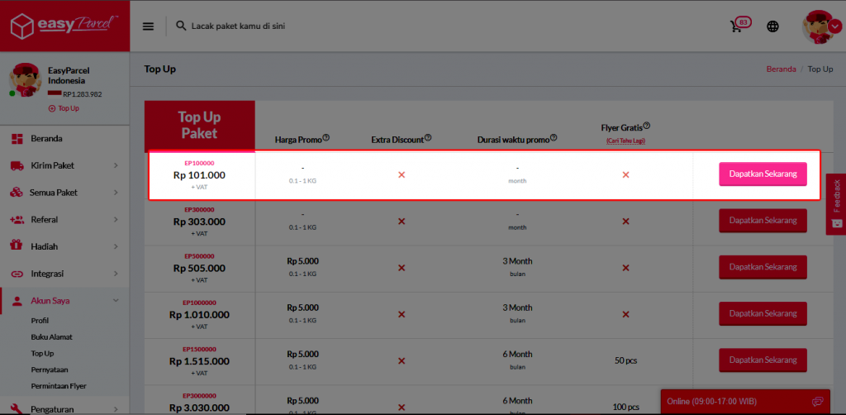This screenshot has height=415, width=846.
Task: Click Beranda breadcrumb link
Action: point(781,69)
